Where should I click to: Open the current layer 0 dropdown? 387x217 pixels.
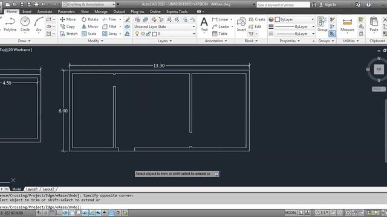click(x=164, y=34)
